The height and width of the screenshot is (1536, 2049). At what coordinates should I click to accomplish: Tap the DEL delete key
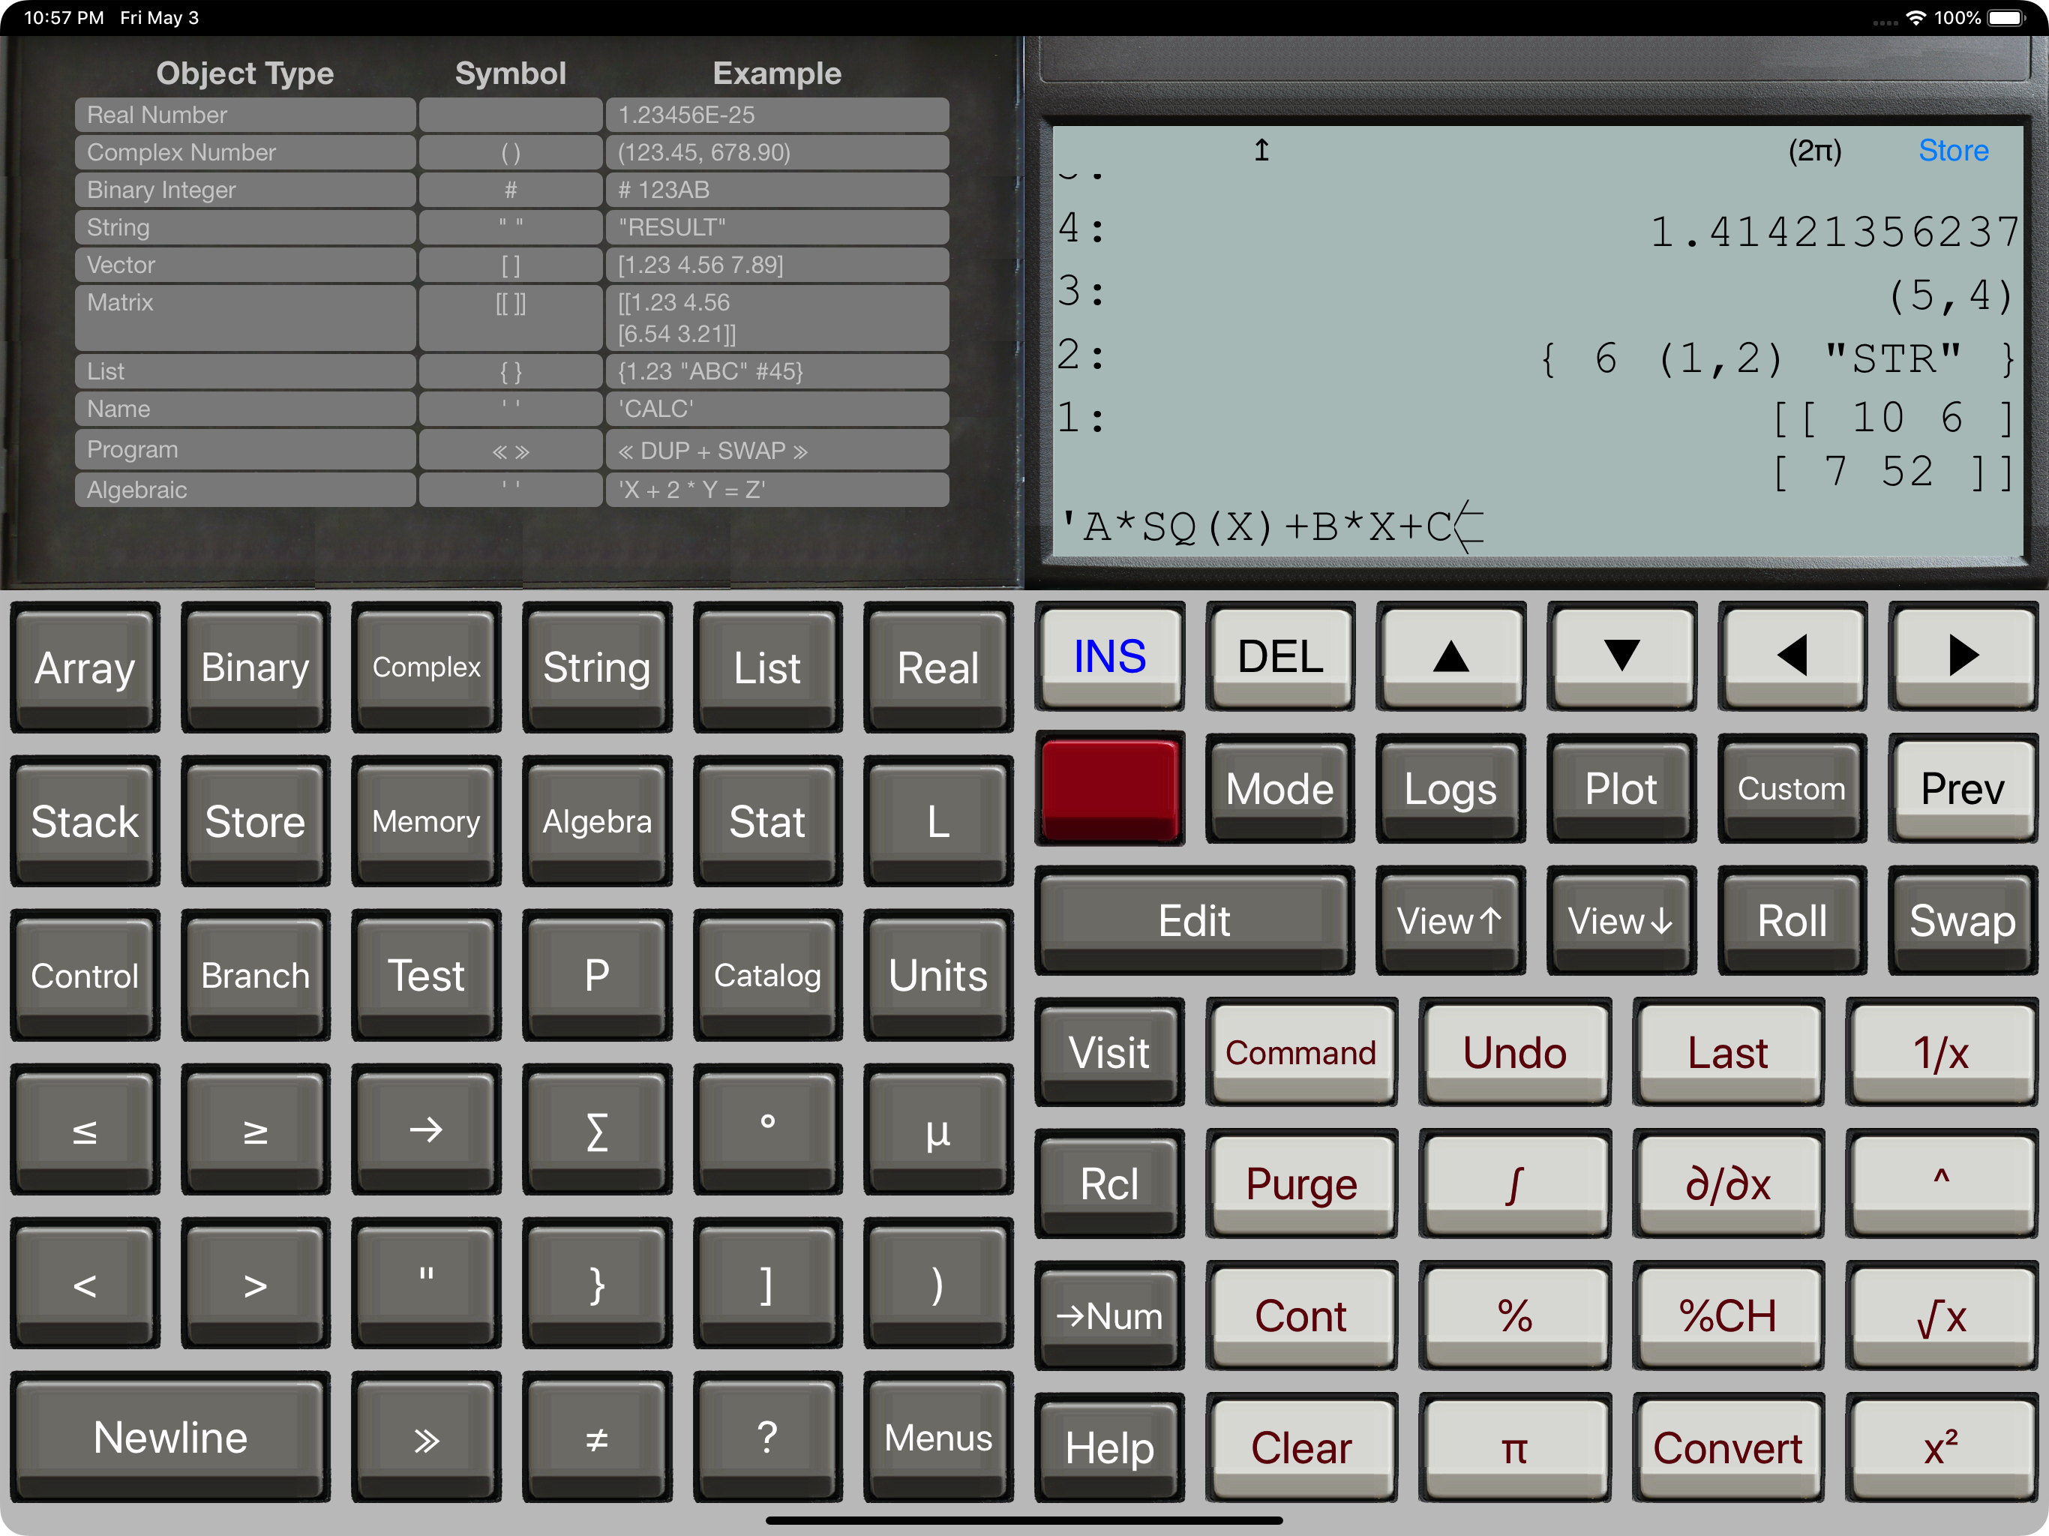pos(1280,656)
